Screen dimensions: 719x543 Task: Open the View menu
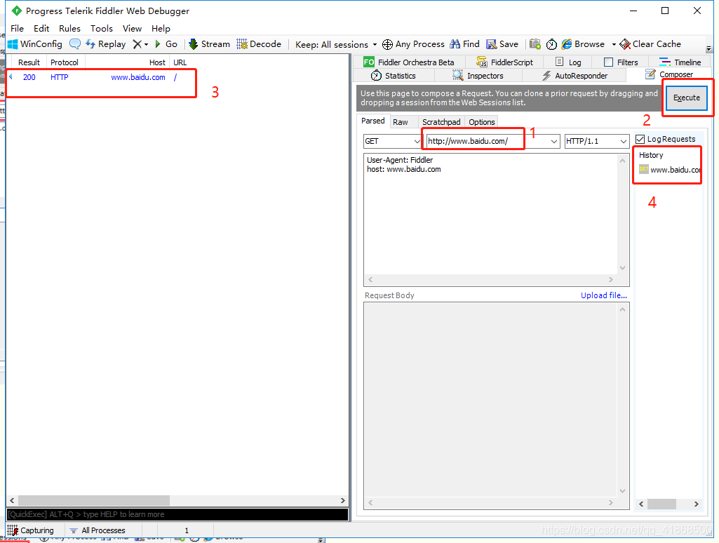pyautogui.click(x=132, y=29)
